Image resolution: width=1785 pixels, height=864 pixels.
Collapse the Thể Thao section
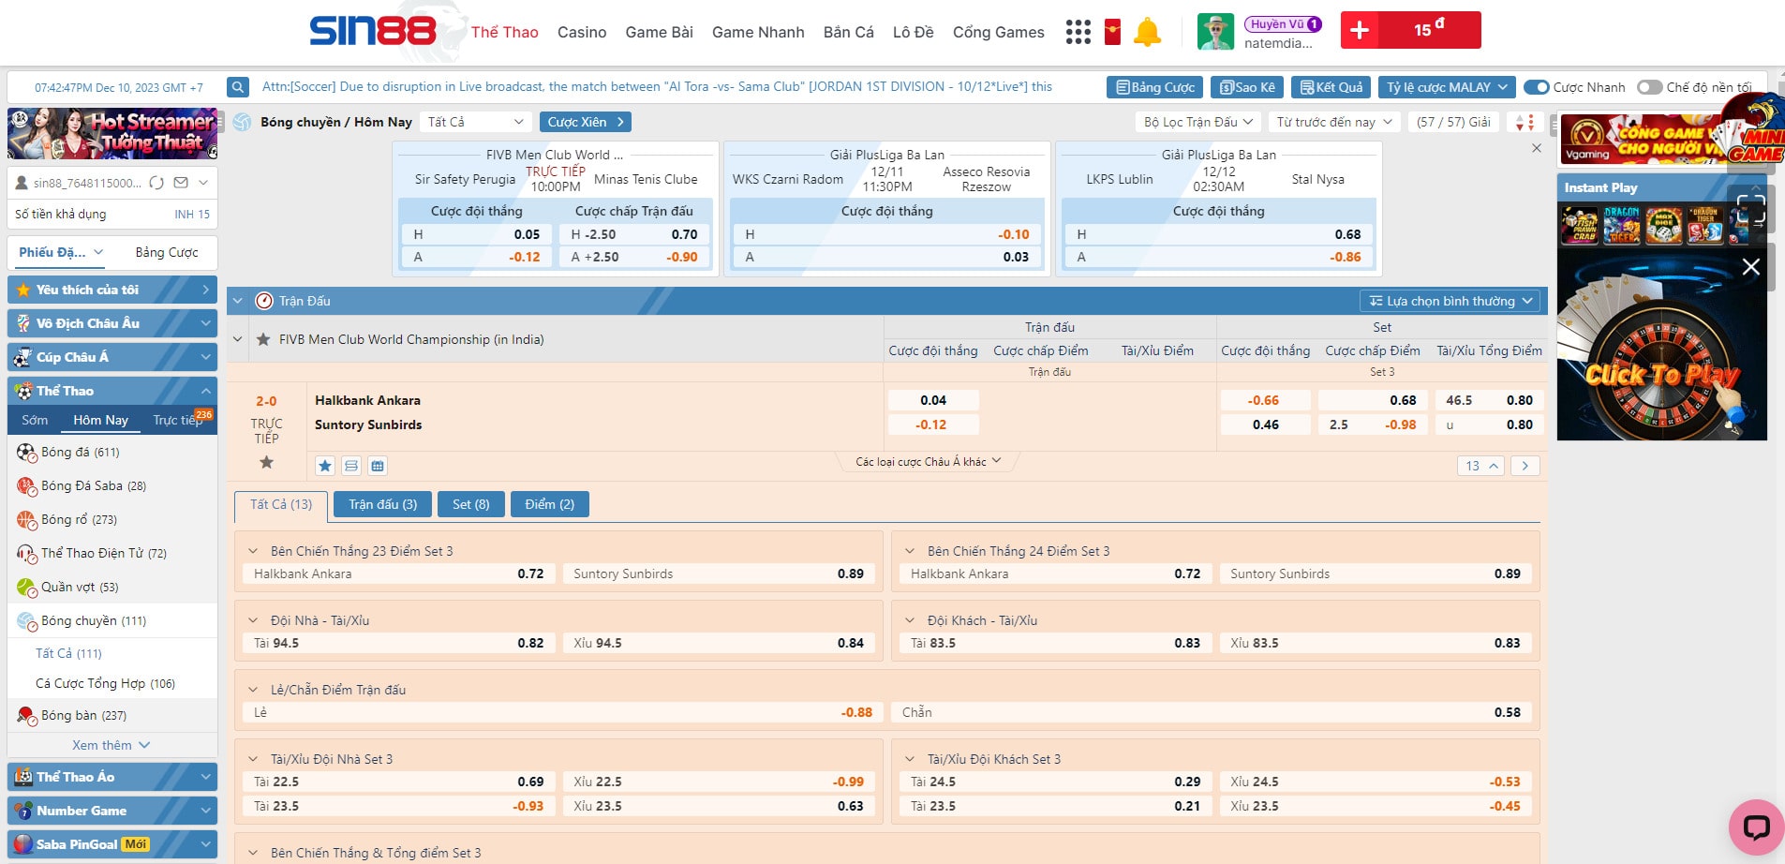[x=112, y=391]
